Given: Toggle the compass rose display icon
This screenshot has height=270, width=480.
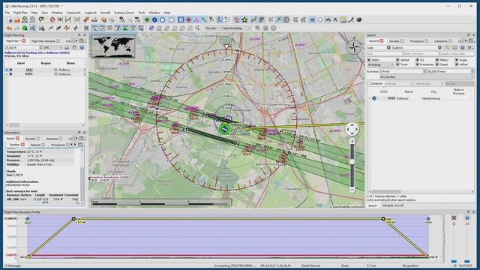Looking at the screenshot, I should coord(286,20).
